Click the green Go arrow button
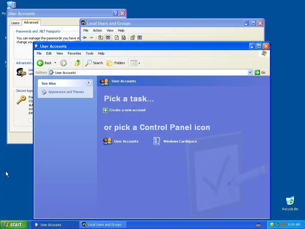305x229 pixels. point(257,72)
